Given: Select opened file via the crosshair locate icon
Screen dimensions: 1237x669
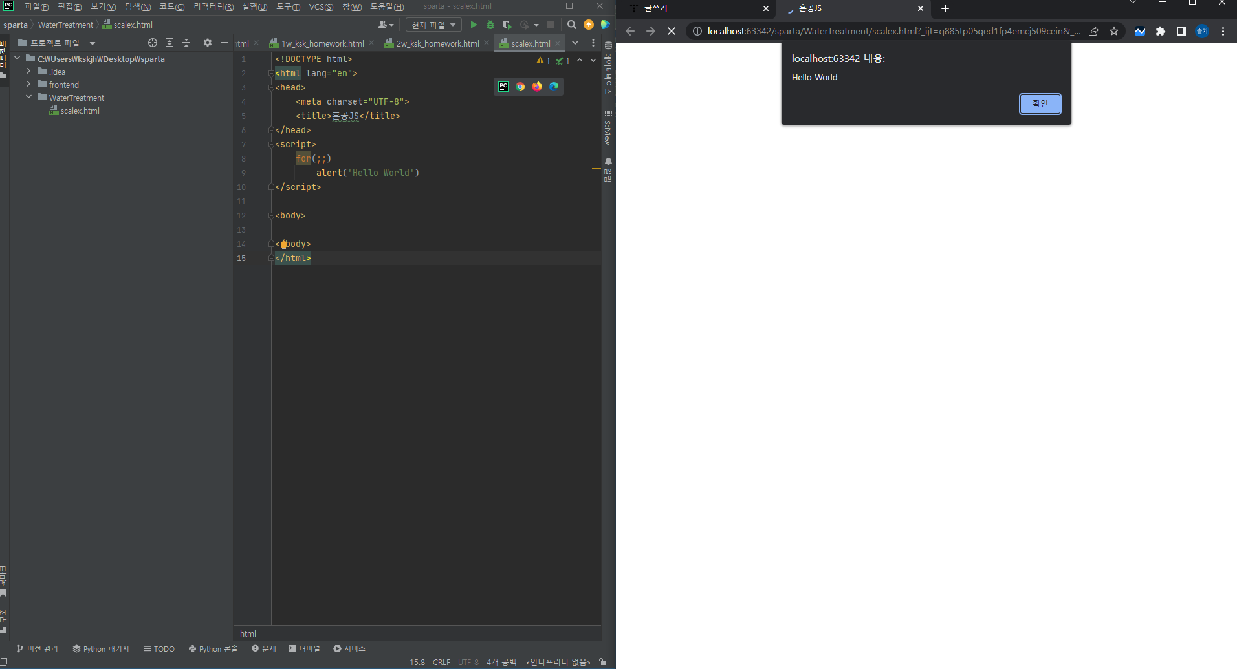Looking at the screenshot, I should [153, 43].
